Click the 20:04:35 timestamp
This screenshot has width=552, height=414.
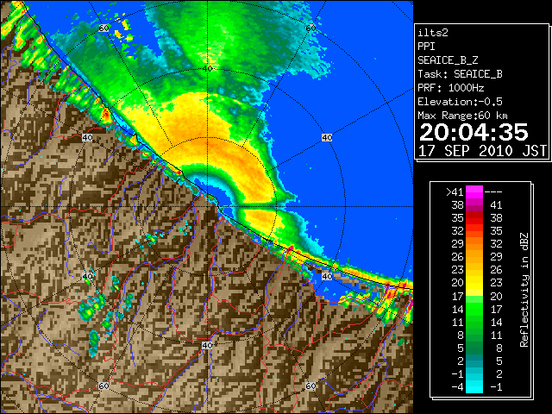coord(474,132)
